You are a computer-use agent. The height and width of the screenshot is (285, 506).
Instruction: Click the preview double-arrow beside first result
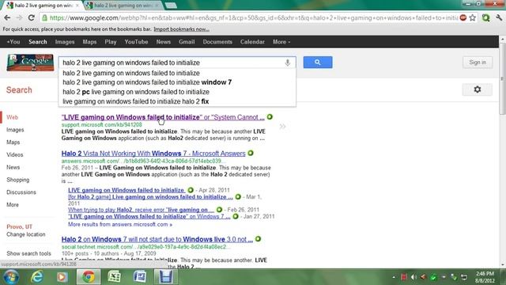[x=283, y=127]
